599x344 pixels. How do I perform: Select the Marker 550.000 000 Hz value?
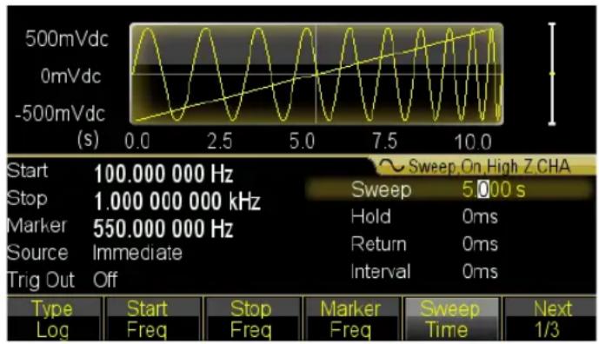(163, 228)
